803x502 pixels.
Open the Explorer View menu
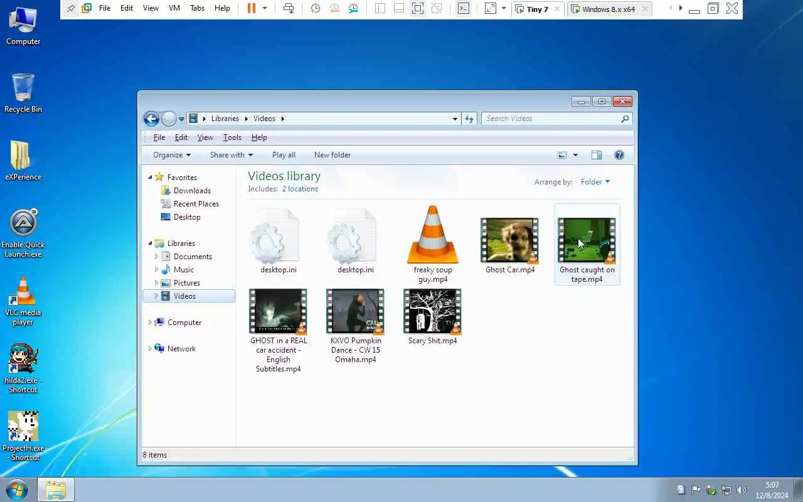coord(205,137)
